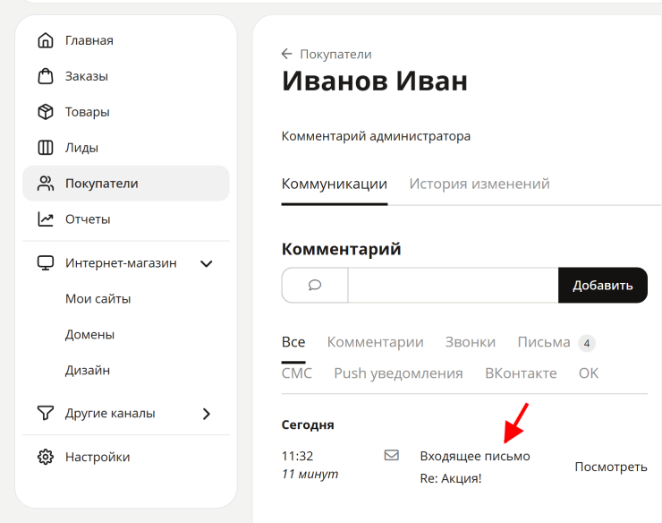The height and width of the screenshot is (523, 662).
Task: Click Комментарий администратора label
Action: (x=376, y=136)
